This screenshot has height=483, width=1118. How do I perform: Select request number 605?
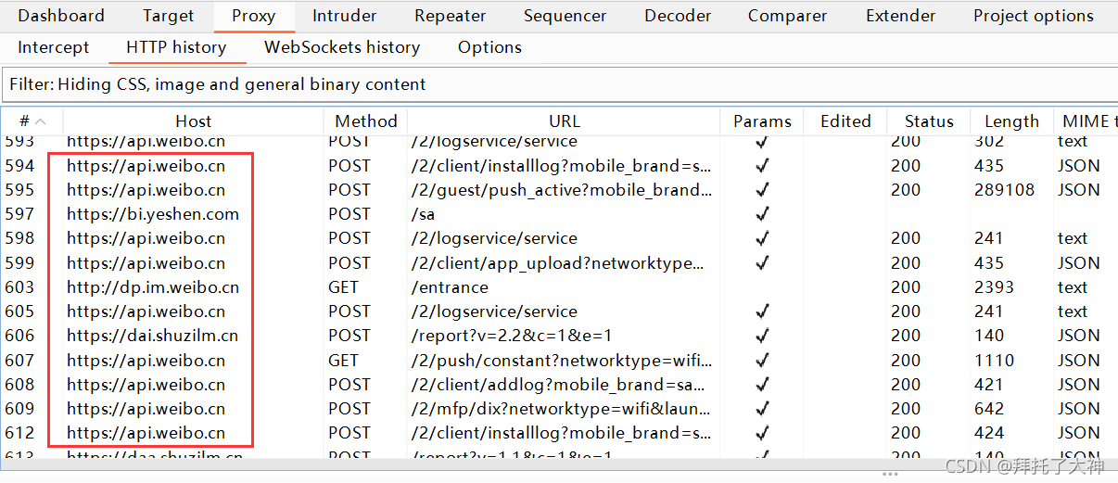tap(19, 311)
